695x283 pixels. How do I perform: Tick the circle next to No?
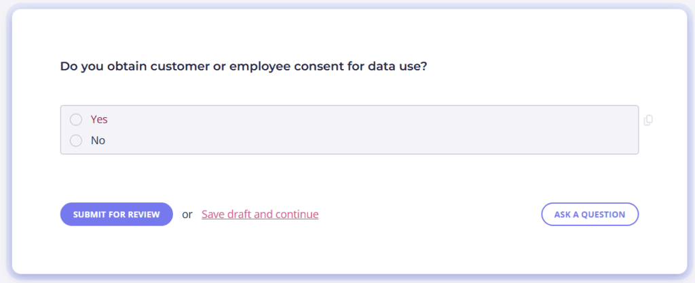[x=76, y=141]
